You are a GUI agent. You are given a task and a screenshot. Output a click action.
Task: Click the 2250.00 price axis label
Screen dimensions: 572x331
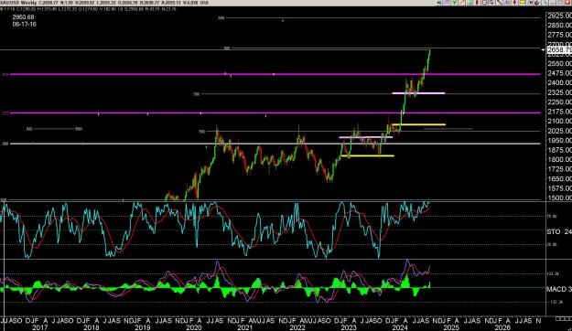click(559, 102)
